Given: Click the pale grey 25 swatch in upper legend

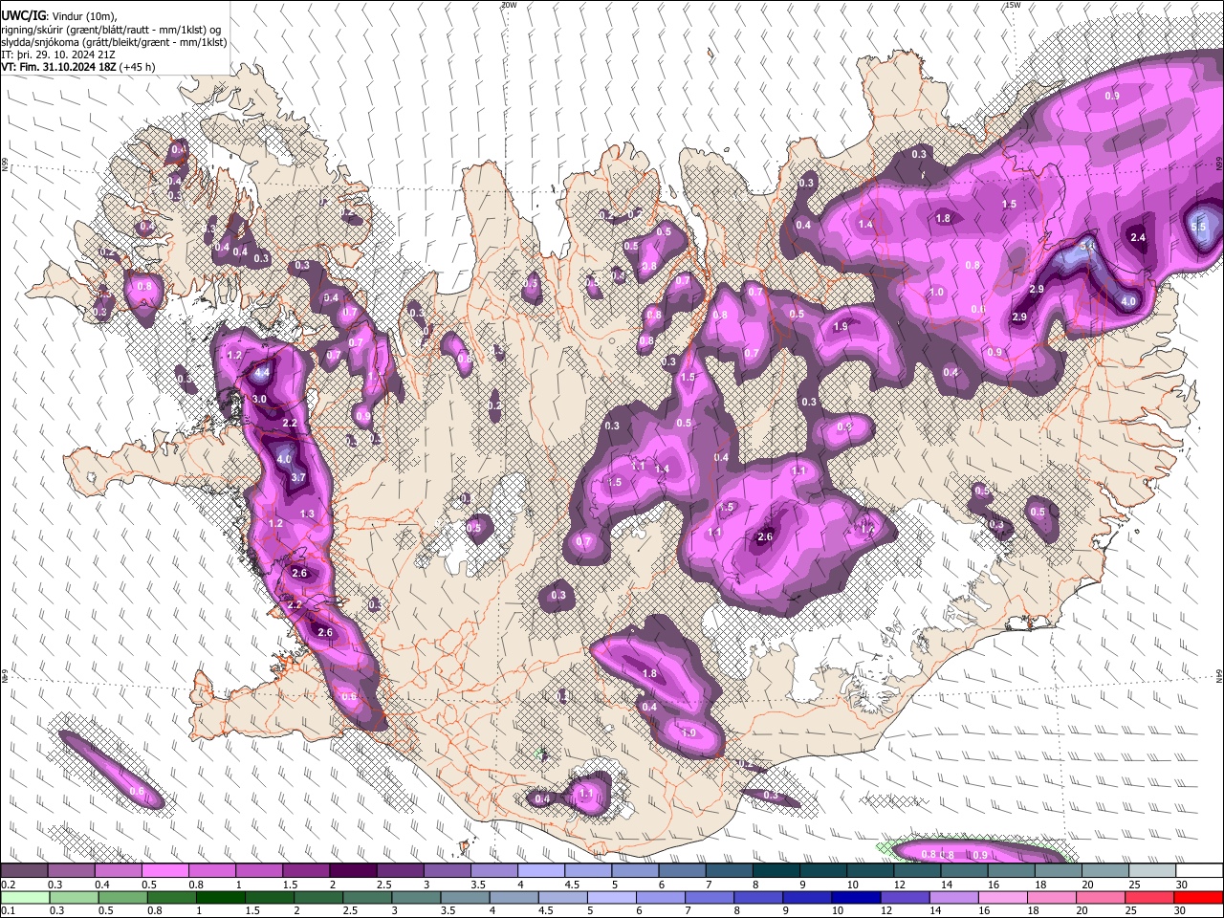Looking at the screenshot, I should 1152,871.
